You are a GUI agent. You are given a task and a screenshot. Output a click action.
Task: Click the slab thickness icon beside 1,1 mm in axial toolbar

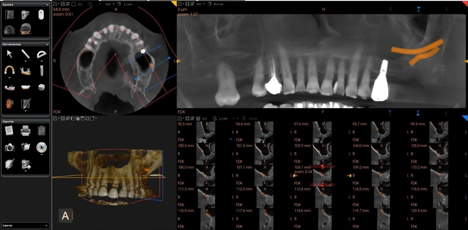pos(119,4)
